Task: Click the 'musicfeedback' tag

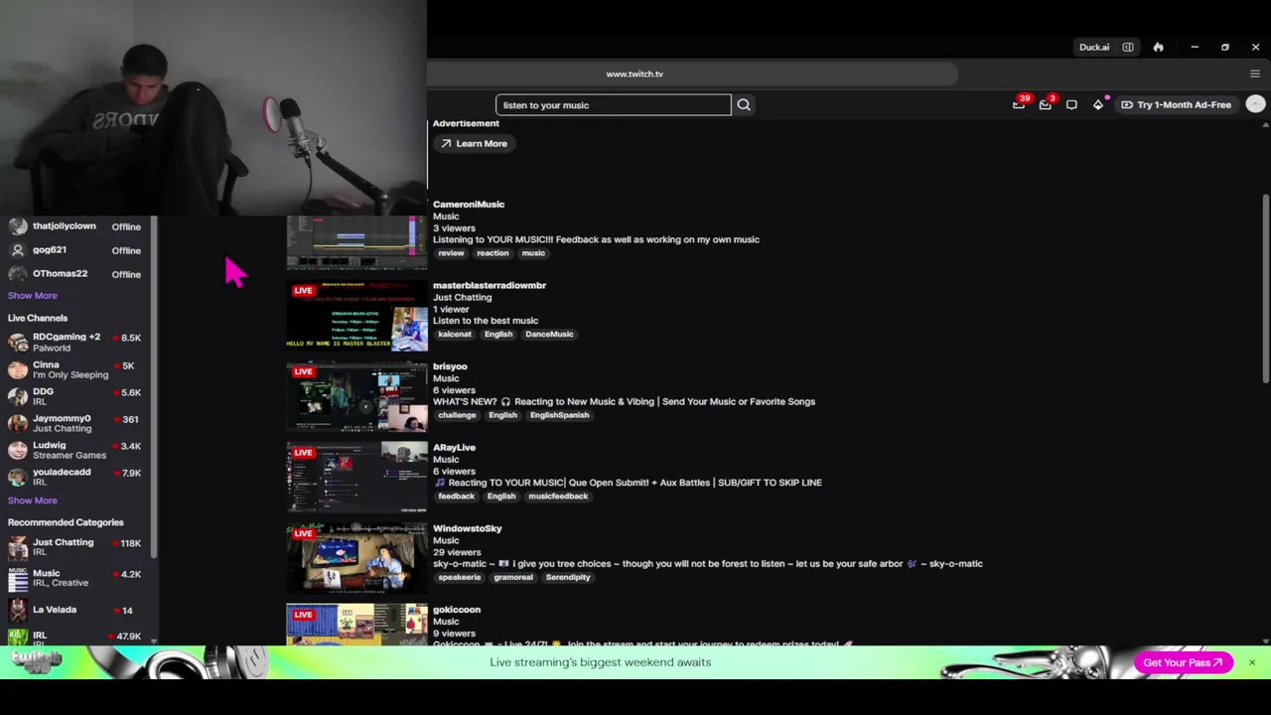Action: point(558,497)
